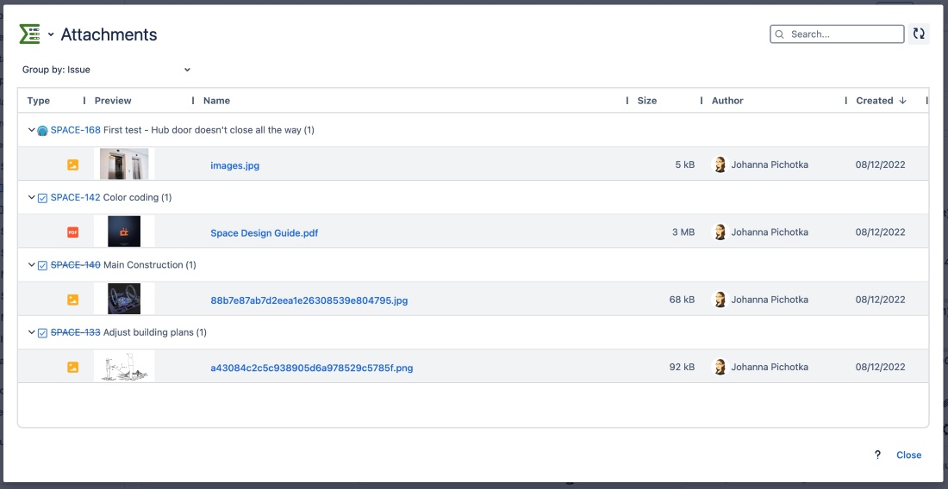The height and width of the screenshot is (489, 948).
Task: Click the SPACE-142 task type icon
Action: 42,198
